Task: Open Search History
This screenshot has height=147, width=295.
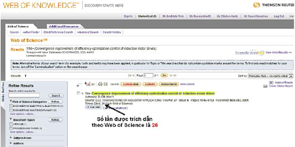Action: pyautogui.click(x=112, y=32)
